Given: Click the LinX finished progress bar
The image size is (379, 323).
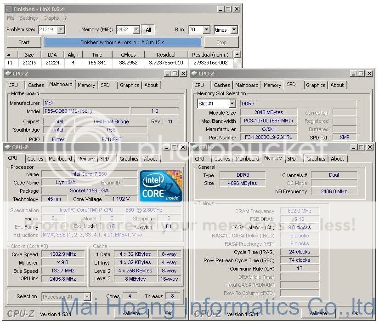Looking at the screenshot, I should pyautogui.click(x=123, y=42).
